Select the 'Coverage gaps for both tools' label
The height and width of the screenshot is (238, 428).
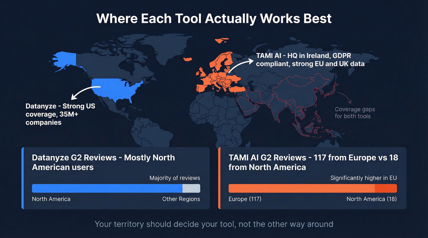[x=355, y=112]
